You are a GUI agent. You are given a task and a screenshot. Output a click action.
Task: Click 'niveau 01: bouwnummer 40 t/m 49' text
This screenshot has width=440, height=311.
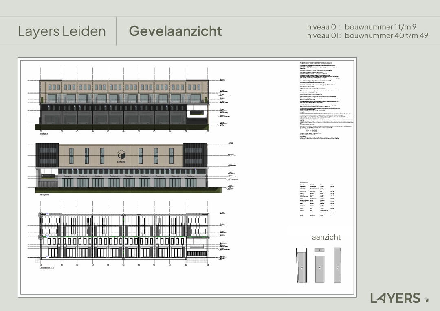point(367,35)
